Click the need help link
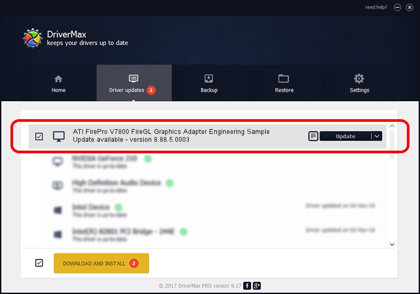Screen dimensions: 420x294 tap(376, 7)
